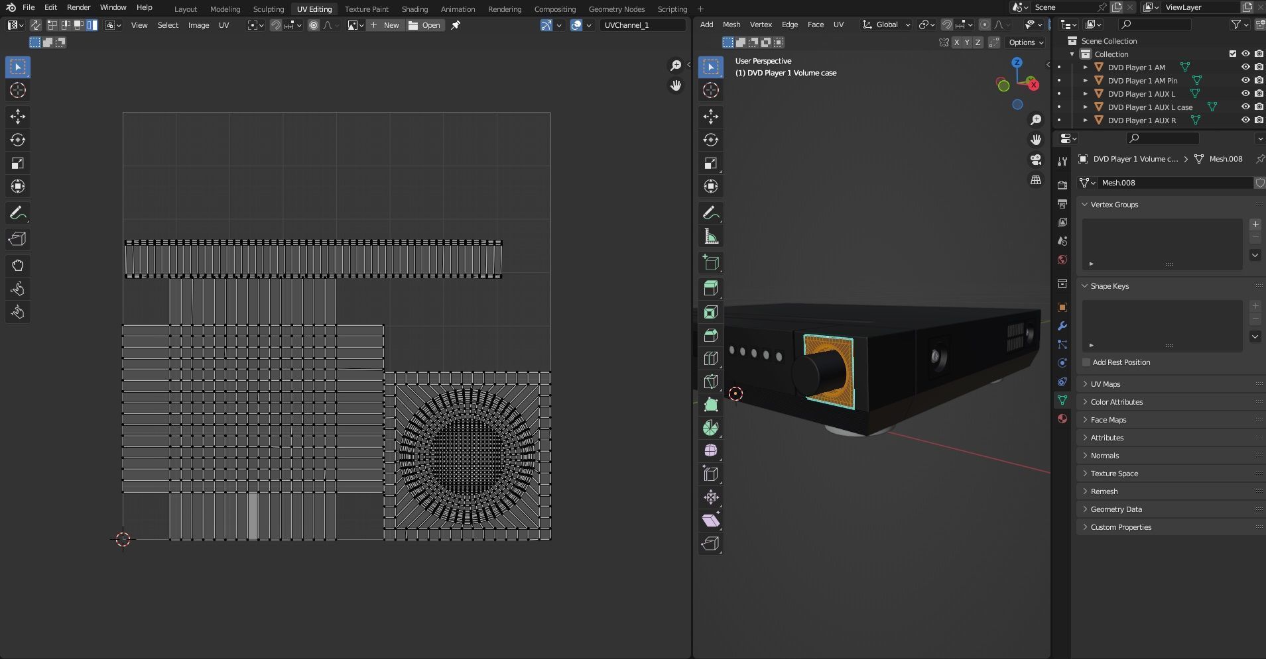
Task: Toggle perspective/orthographic grid icon in viewport
Action: (x=1036, y=180)
